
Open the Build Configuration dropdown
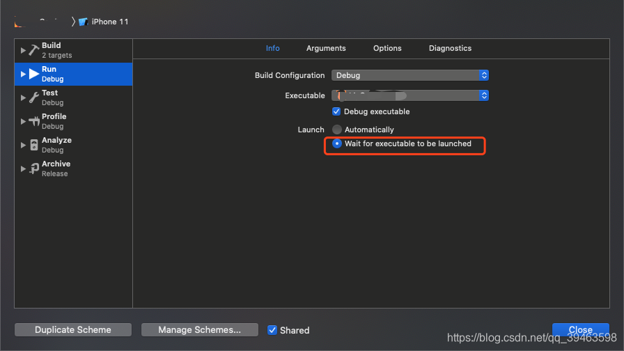pyautogui.click(x=410, y=75)
